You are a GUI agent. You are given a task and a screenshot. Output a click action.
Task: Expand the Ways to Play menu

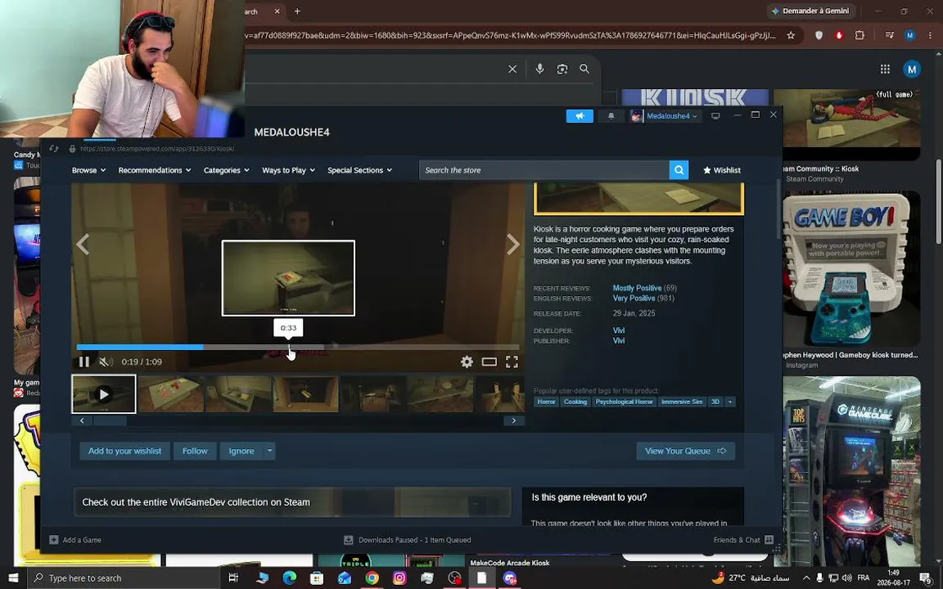point(288,170)
